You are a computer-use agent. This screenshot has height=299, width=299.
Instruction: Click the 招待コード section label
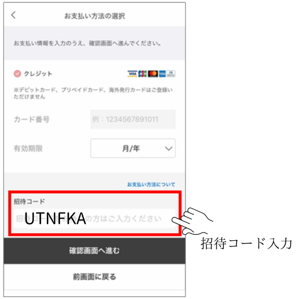click(x=29, y=201)
